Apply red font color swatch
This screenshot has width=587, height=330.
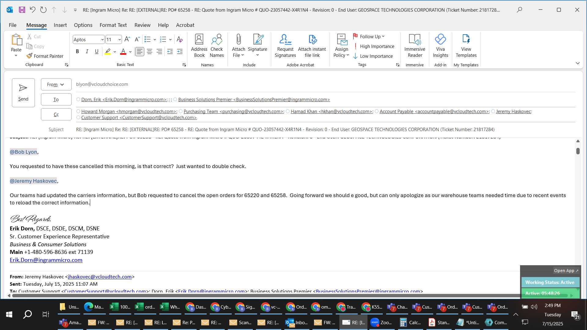tap(123, 52)
